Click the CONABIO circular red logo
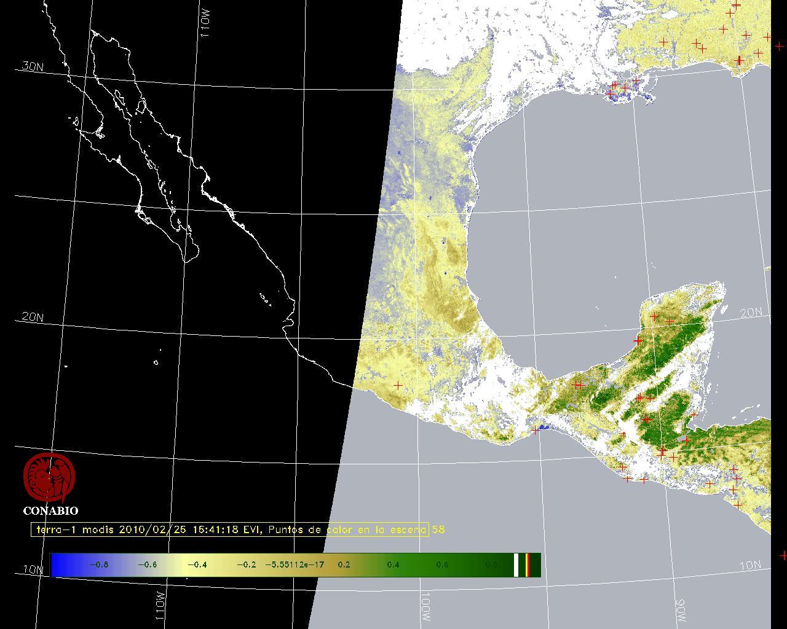Viewport: 787px width, 629px height. (49, 477)
